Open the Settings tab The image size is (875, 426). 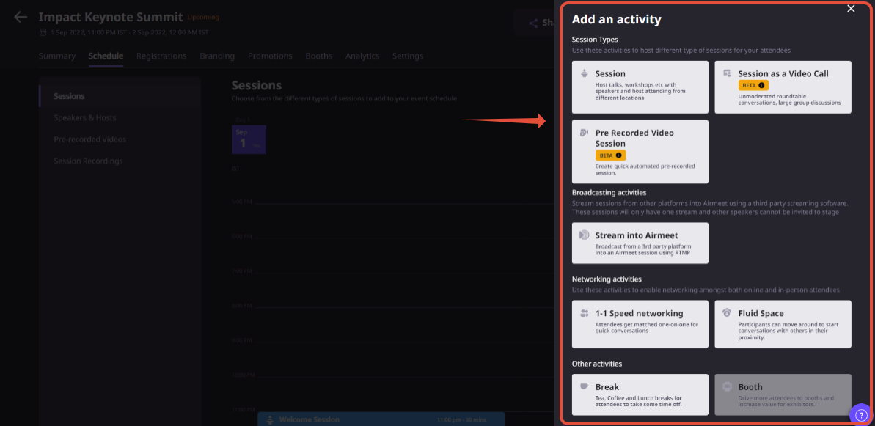click(x=407, y=56)
